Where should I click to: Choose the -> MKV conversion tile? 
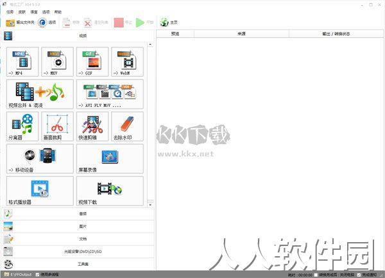(58, 61)
